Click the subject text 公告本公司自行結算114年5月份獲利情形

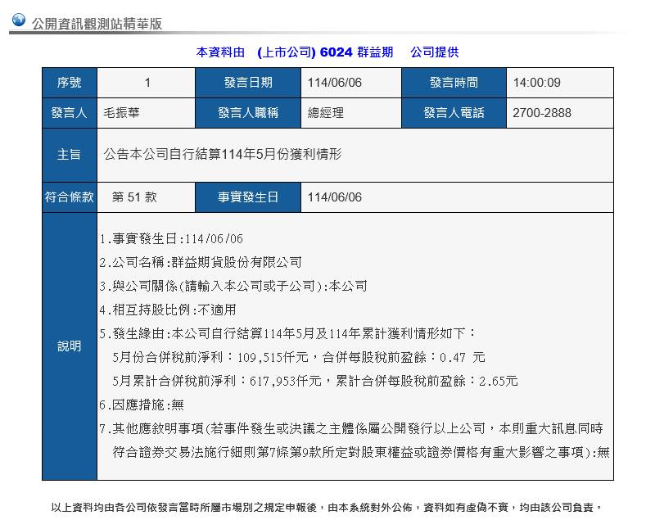tap(223, 155)
